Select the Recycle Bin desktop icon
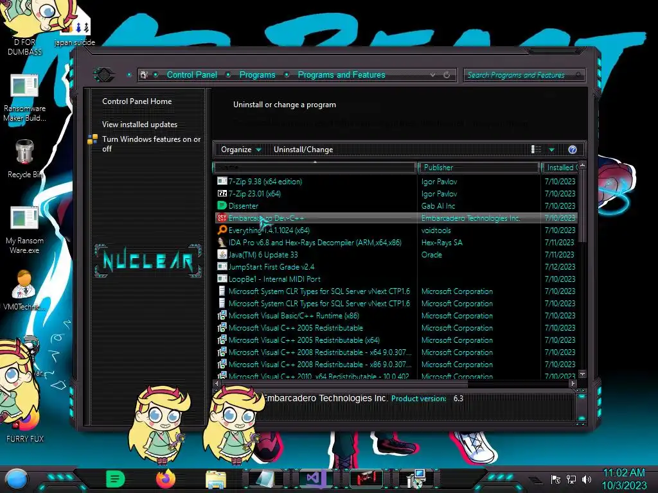 point(24,159)
